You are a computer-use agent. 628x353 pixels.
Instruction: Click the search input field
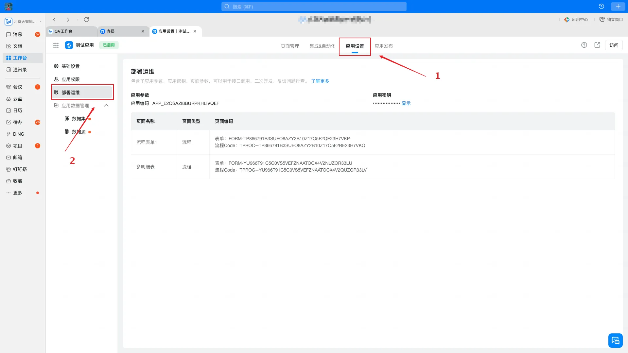[314, 7]
